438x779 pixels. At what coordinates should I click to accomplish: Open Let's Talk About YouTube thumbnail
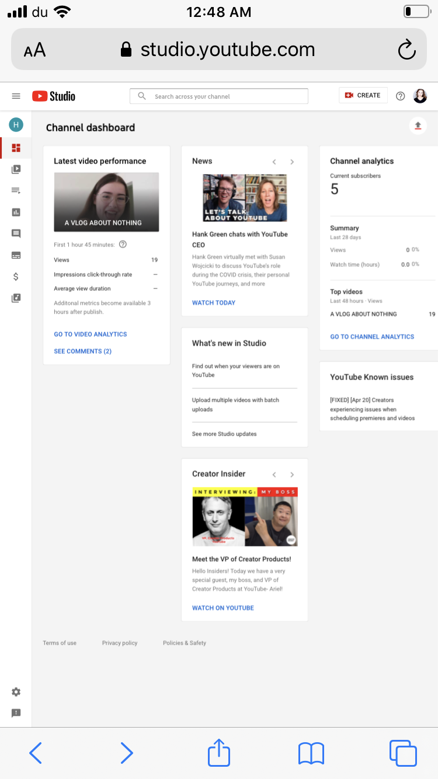pos(245,198)
